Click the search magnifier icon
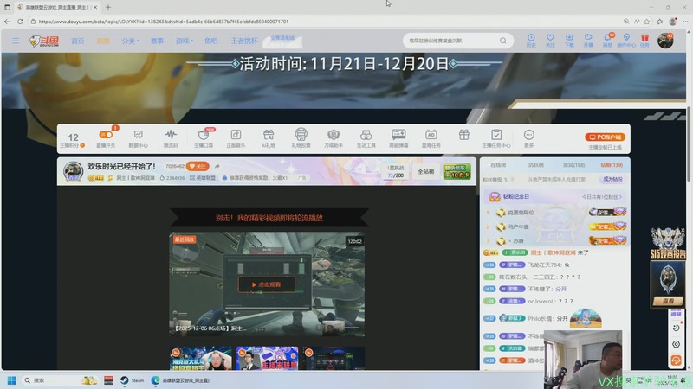Screen dimensions: 693x389 pyautogui.click(x=503, y=41)
